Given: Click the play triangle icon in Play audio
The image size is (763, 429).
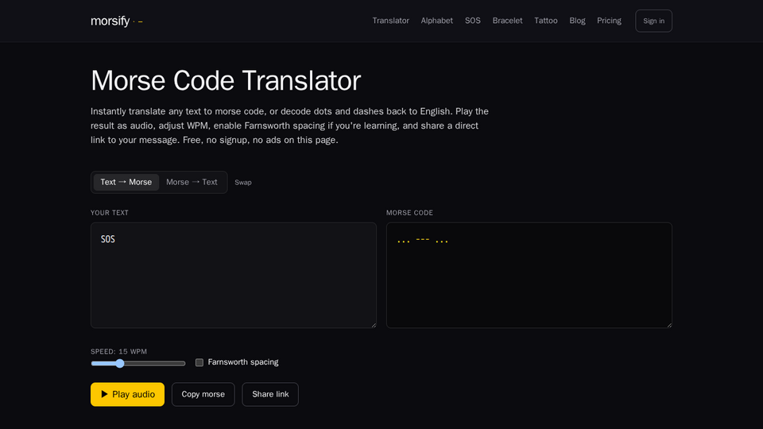Looking at the screenshot, I should [104, 394].
